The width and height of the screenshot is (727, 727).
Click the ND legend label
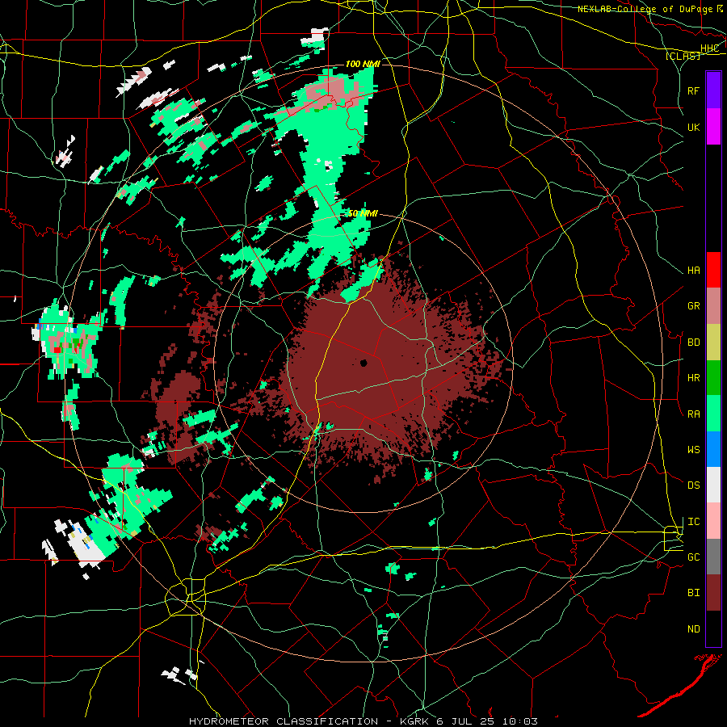[693, 629]
